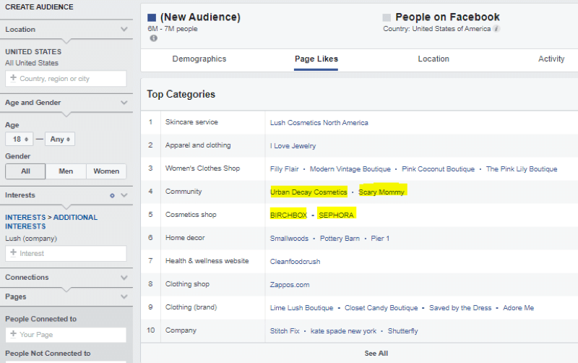Viewport: 578px width, 363px height.
Task: Click the plus icon in Your Page field
Action: click(x=13, y=334)
